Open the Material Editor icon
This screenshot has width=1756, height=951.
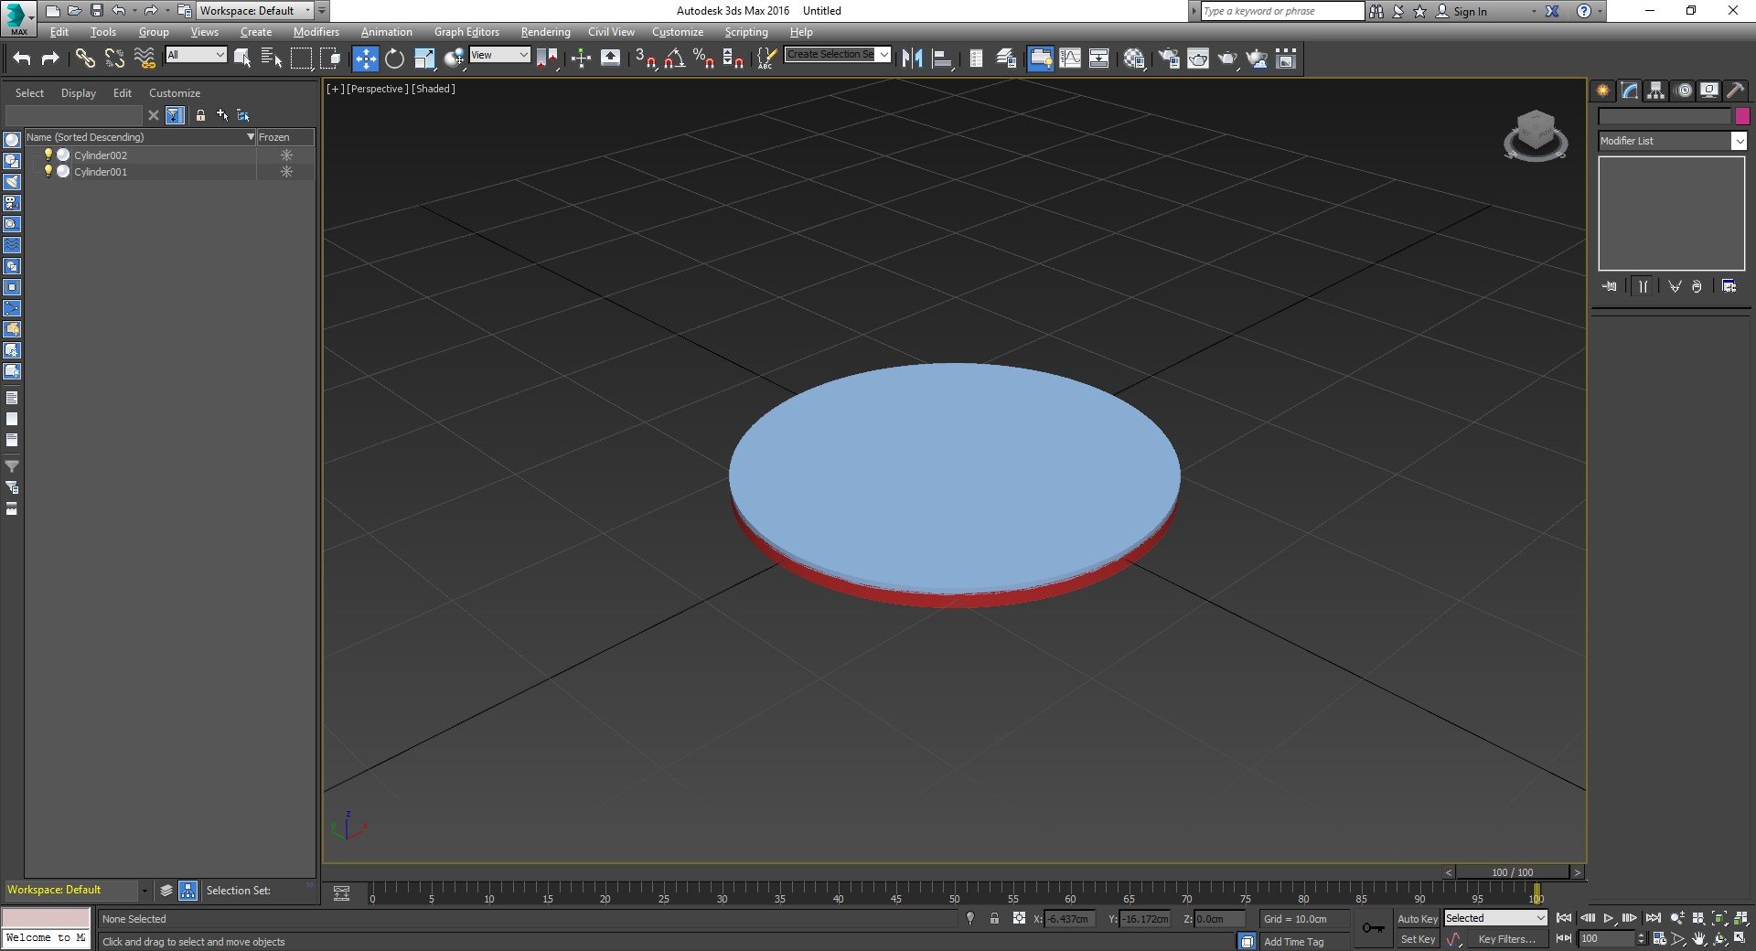point(1135,59)
